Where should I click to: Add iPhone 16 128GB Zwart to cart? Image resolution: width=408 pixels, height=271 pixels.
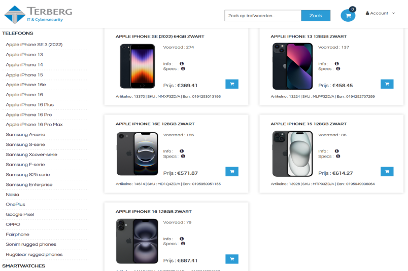[x=232, y=259]
